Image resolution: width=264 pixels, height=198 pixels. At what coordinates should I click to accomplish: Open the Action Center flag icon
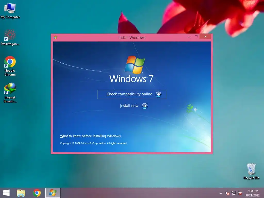pyautogui.click(x=240, y=193)
